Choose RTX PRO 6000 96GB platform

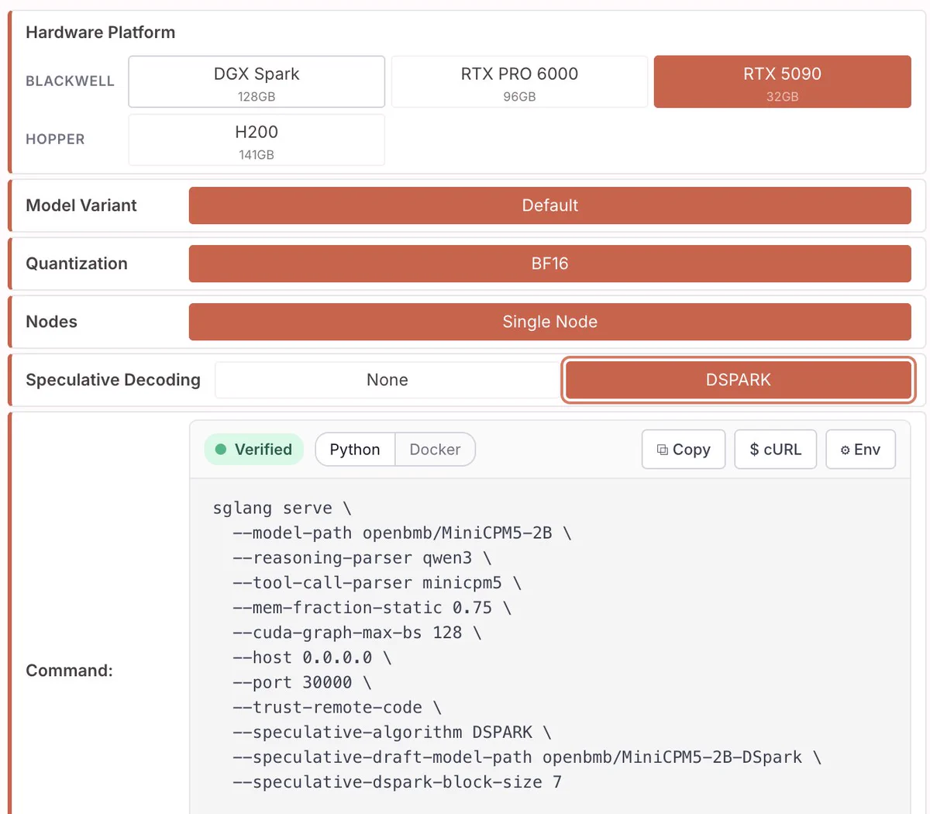click(x=519, y=81)
